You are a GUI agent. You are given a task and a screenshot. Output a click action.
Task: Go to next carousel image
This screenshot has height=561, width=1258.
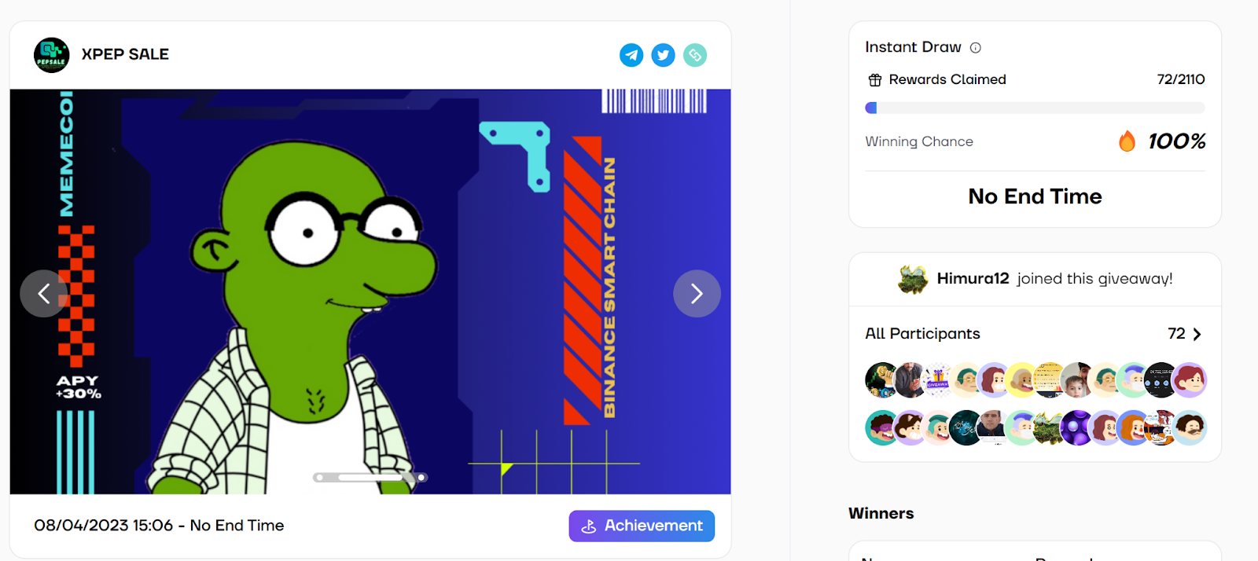coord(697,294)
